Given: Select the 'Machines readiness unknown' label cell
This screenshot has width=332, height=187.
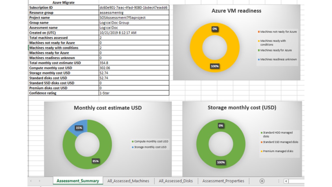Looking at the screenshot, I should (x=63, y=58).
